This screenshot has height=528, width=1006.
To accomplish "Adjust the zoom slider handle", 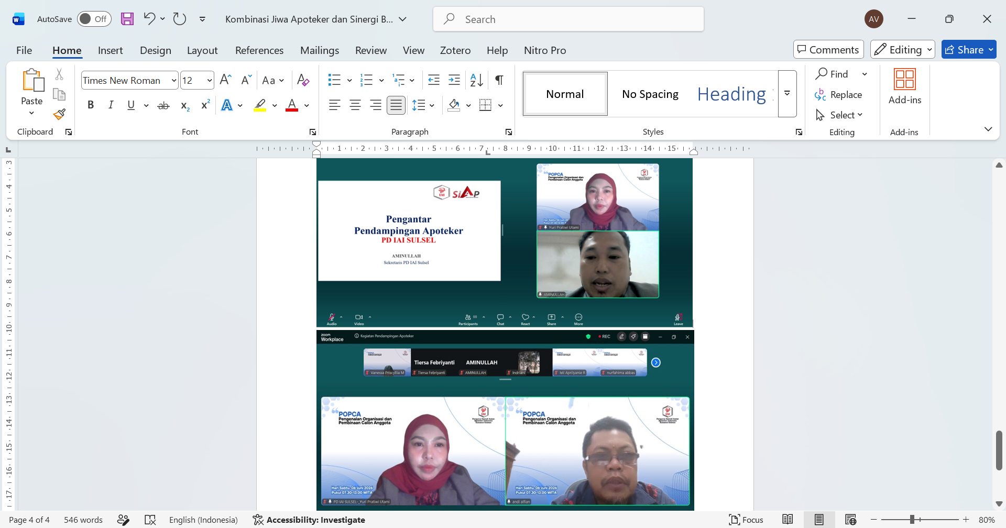I will coord(912,520).
